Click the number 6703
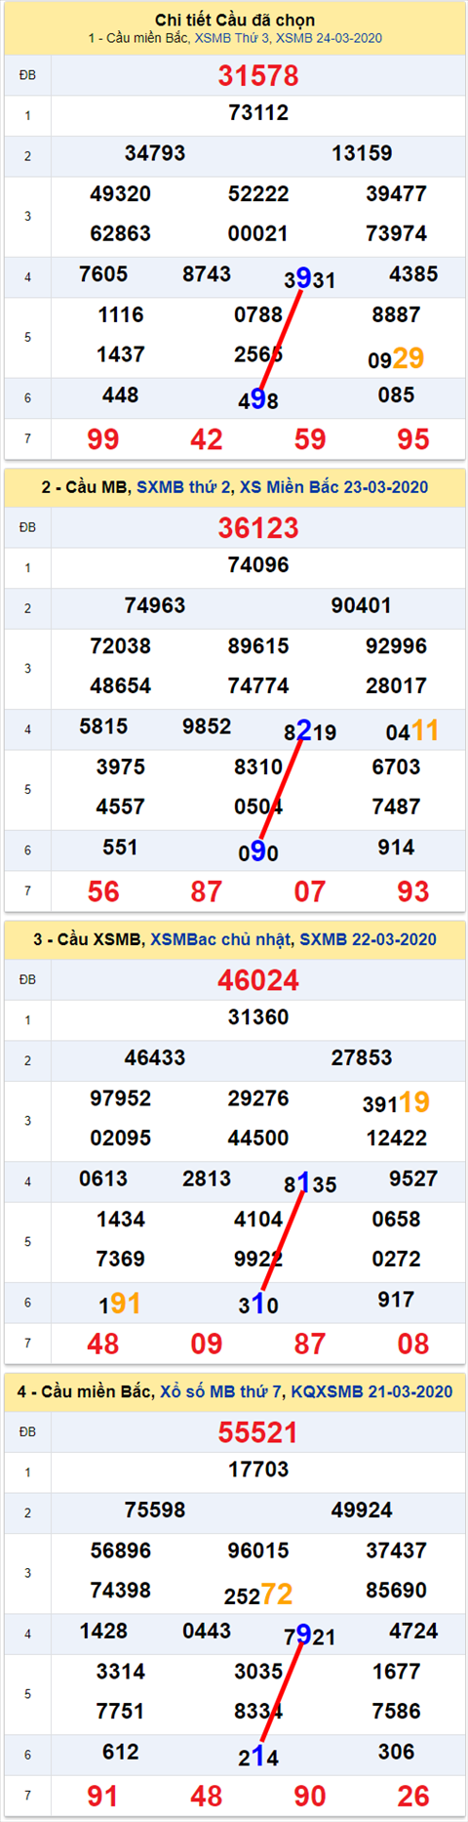The height and width of the screenshot is (1822, 468). click(396, 766)
